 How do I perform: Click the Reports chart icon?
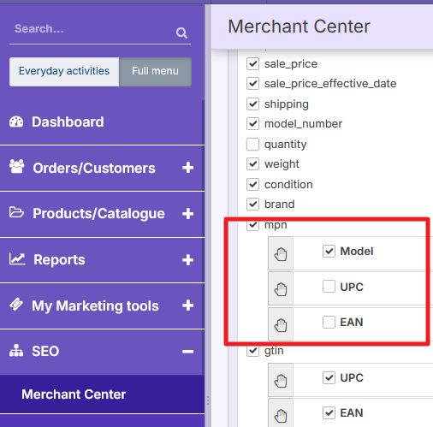click(x=17, y=259)
